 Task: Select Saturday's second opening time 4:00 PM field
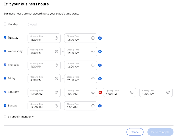click(x=120, y=92)
